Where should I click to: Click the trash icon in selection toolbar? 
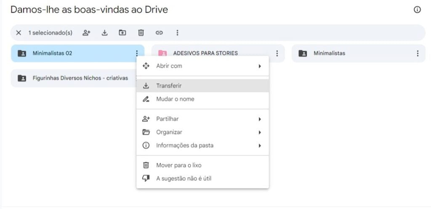coord(141,33)
